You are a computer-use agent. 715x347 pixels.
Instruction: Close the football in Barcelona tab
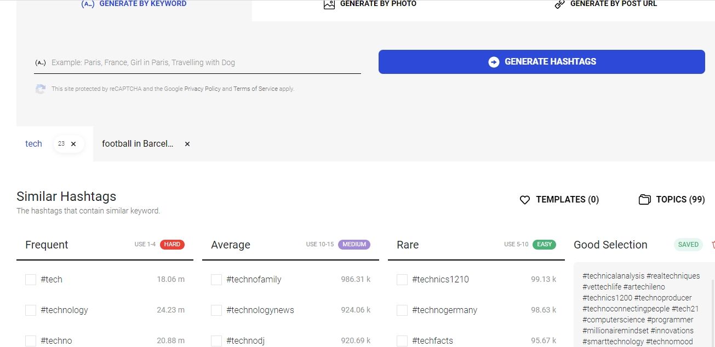click(187, 144)
